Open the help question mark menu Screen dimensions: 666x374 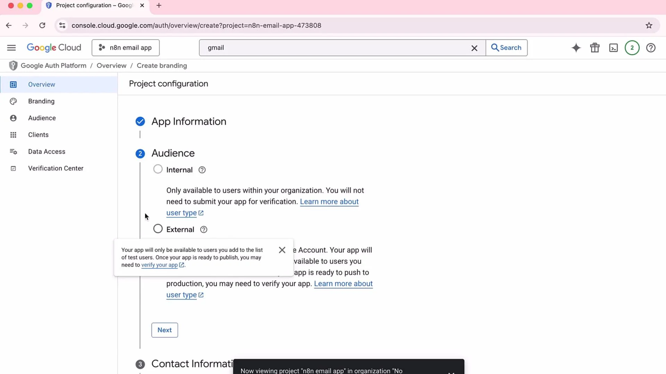[651, 48]
